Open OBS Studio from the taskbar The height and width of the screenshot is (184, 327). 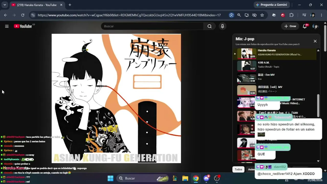click(x=217, y=178)
